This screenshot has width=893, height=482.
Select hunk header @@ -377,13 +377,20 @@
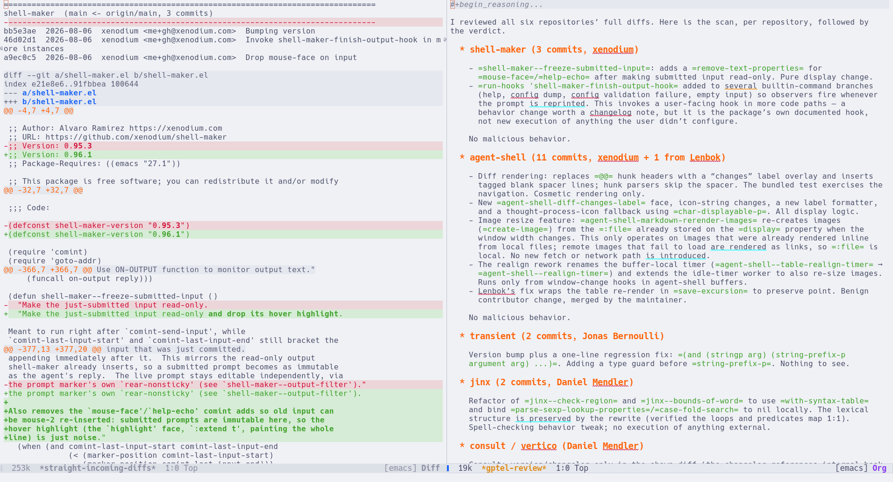coord(53,349)
